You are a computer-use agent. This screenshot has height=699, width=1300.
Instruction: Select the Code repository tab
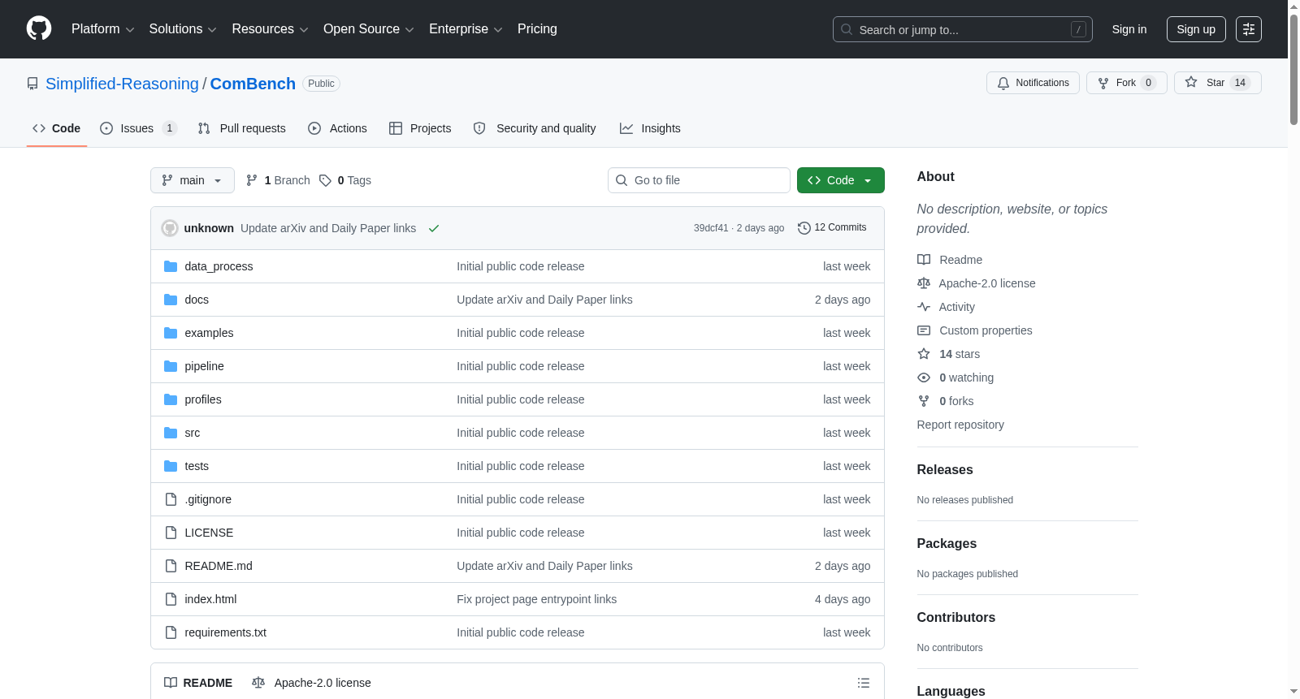[x=57, y=128]
